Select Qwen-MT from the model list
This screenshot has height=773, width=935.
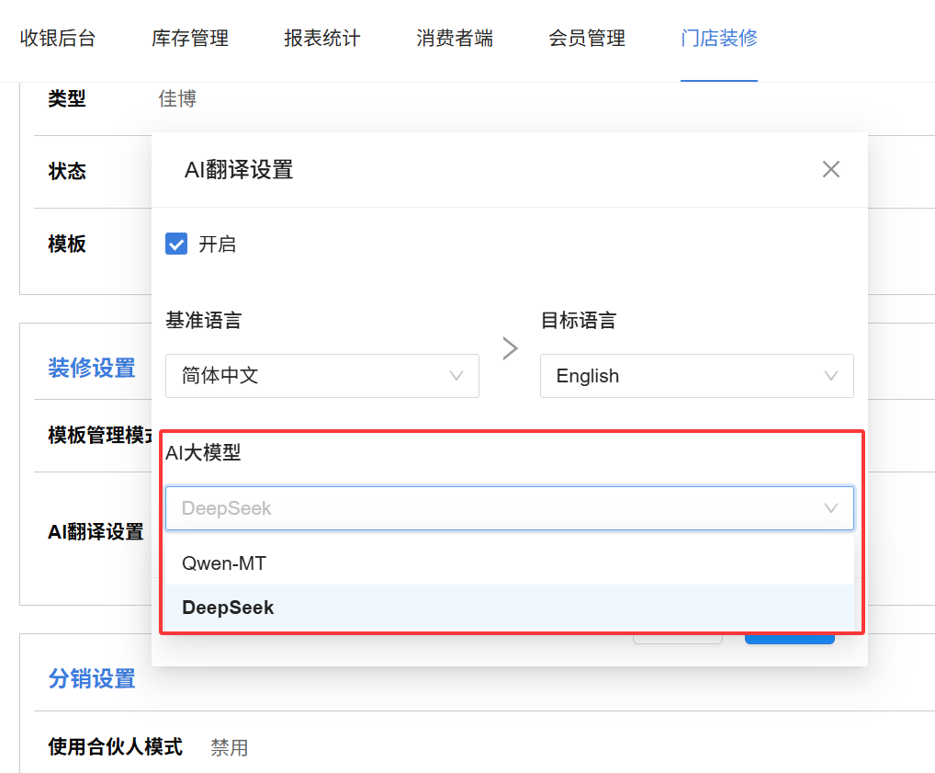(510, 563)
